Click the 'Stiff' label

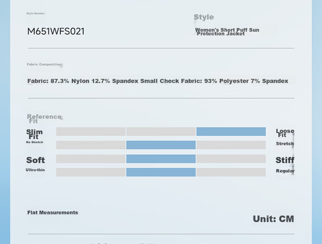285,160
